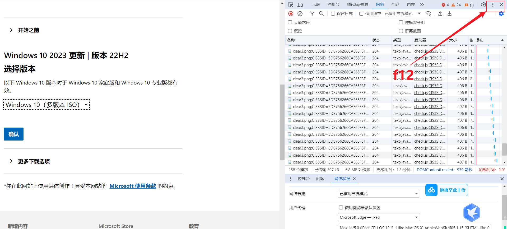507x229 pixels.
Task: Sort by the 瀑布 column arrow
Action: [502, 40]
